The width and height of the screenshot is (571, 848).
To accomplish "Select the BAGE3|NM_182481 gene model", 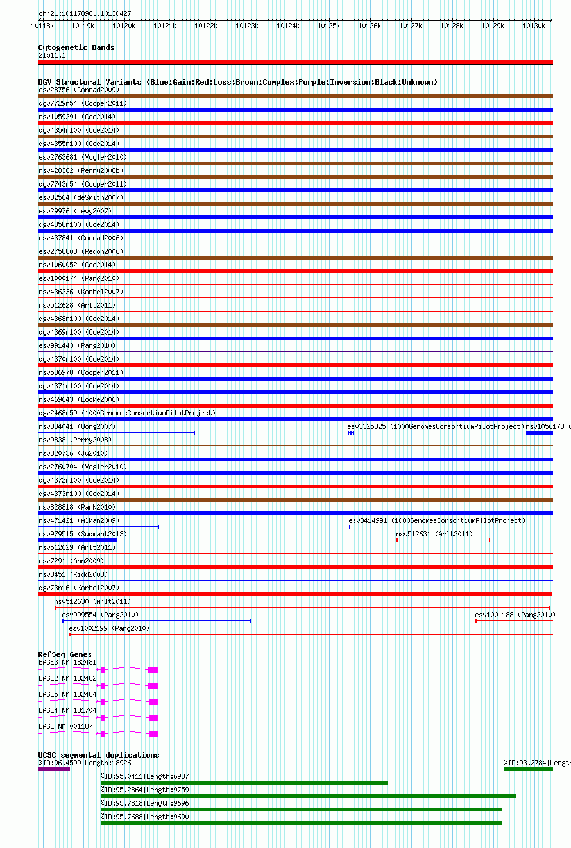I will pos(98,670).
